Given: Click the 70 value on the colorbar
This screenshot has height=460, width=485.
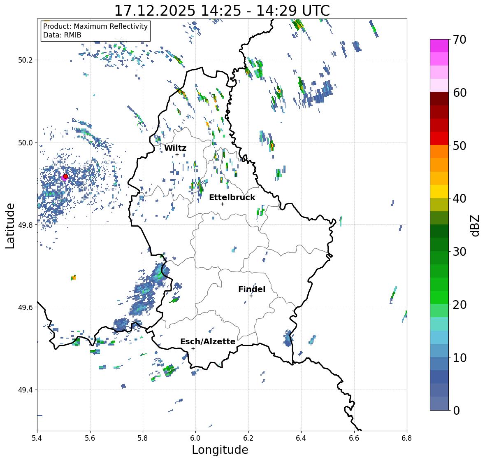Looking at the screenshot, I should [459, 40].
